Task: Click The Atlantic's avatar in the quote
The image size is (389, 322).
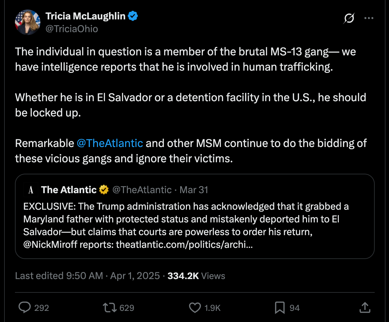Action: [x=31, y=190]
